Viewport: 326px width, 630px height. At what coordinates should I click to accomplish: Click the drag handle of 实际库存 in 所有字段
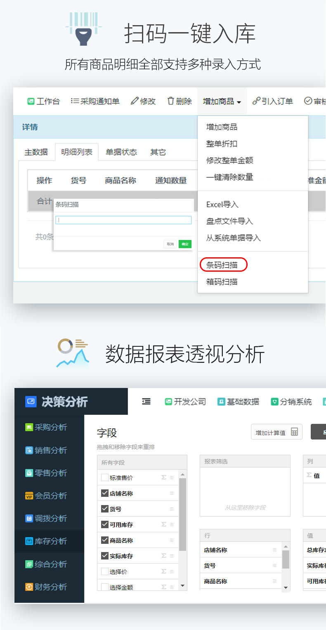click(172, 556)
